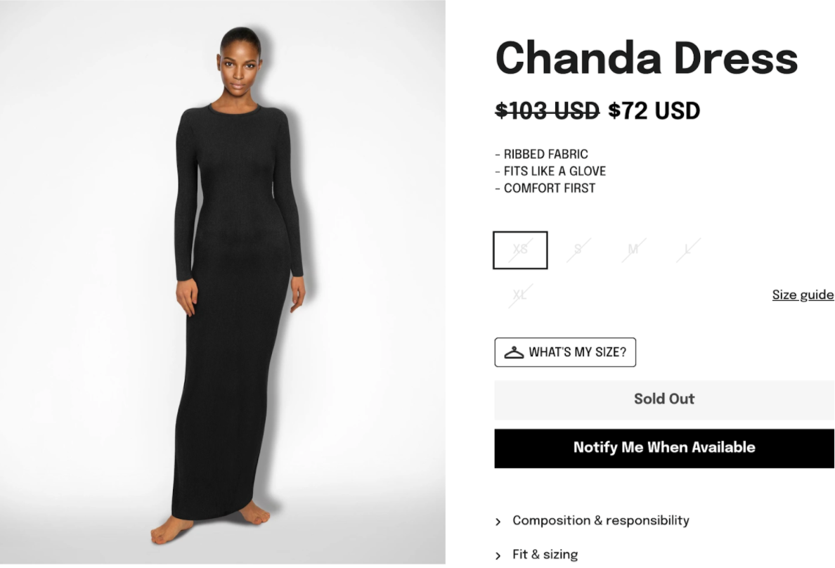Click Notify Me When Available
Image resolution: width=835 pixels, height=568 pixels.
click(664, 448)
